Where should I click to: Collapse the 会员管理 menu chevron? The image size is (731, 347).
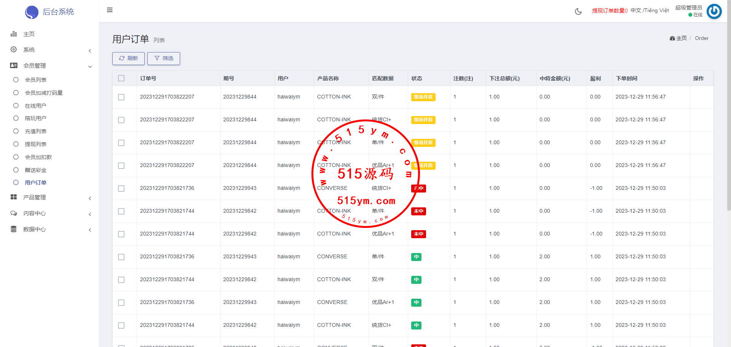[x=90, y=67]
